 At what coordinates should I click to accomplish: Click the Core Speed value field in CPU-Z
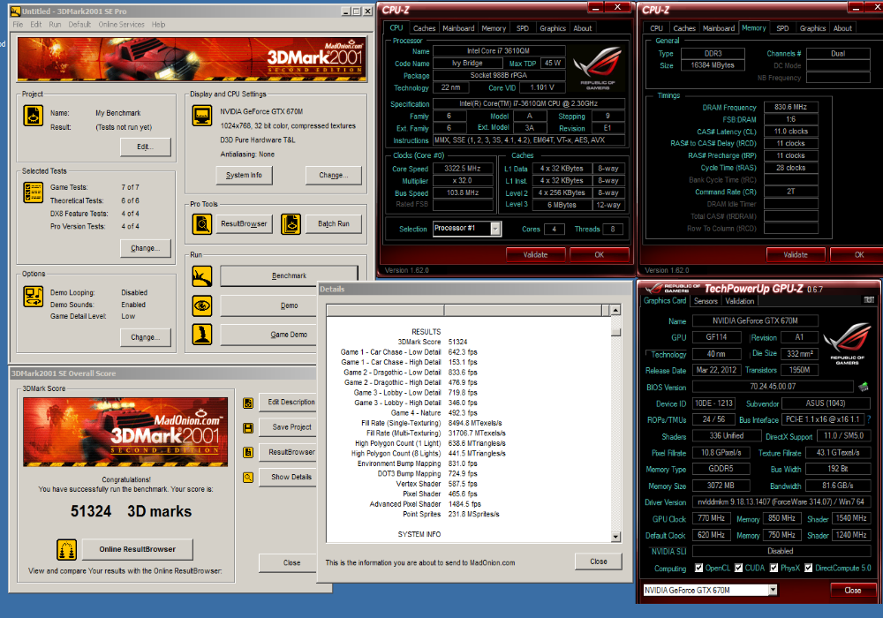pos(463,169)
